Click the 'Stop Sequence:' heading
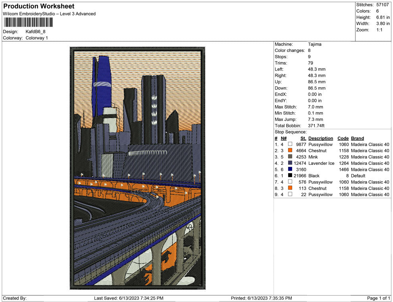 click(x=291, y=132)
